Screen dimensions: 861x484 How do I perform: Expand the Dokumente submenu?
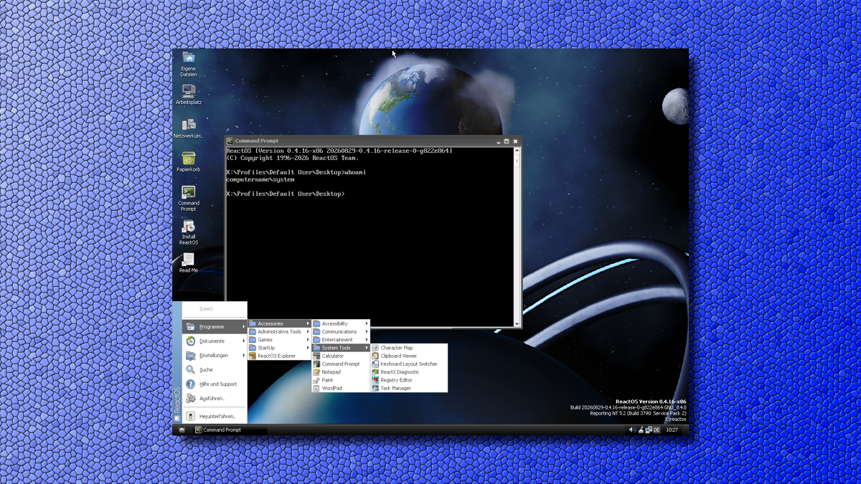pos(215,341)
